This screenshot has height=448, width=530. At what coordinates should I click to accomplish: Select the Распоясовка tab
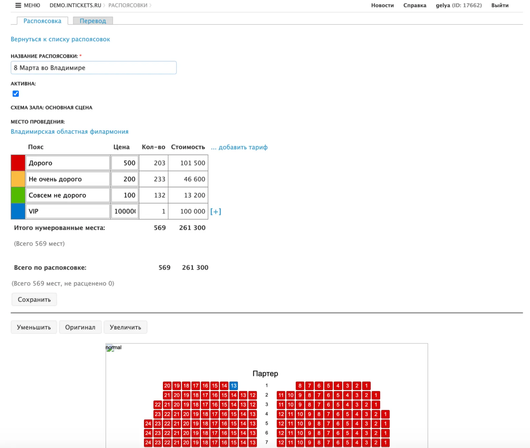coord(42,21)
